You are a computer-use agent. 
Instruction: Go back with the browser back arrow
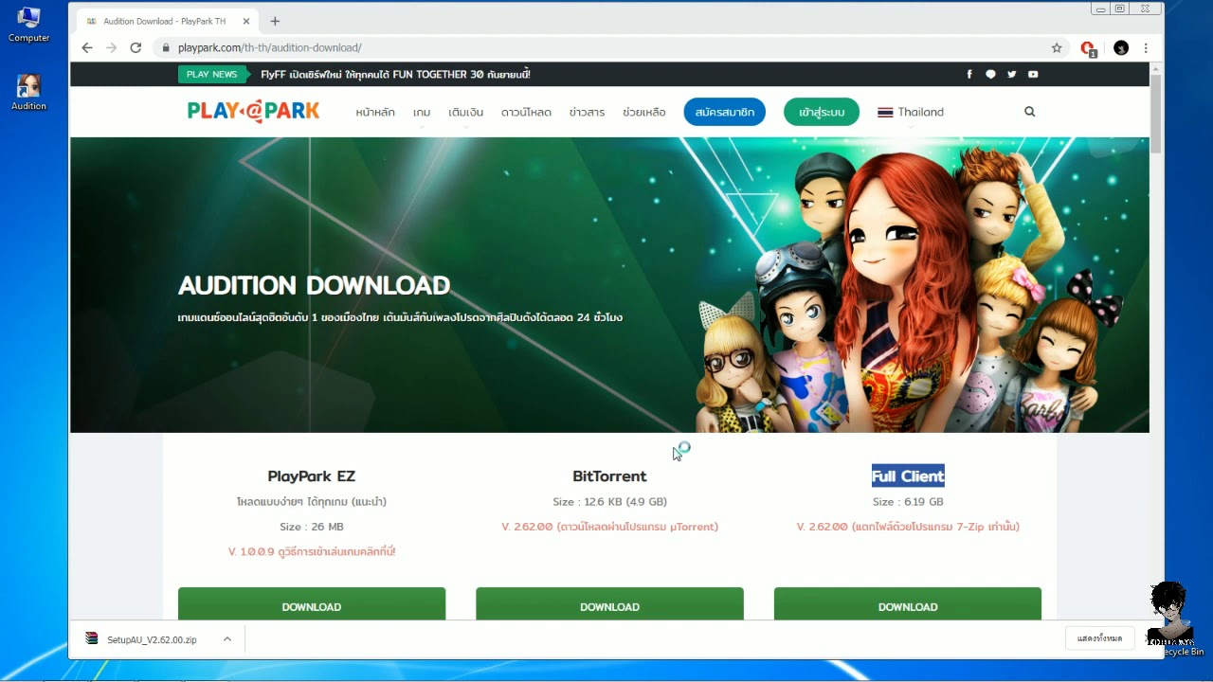[87, 47]
